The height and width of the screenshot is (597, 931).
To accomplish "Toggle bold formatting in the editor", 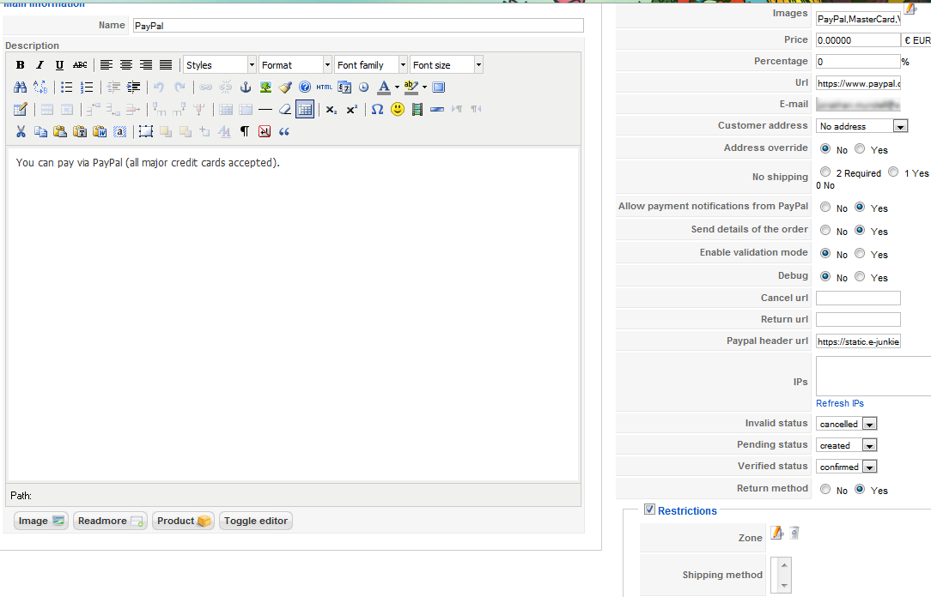I will tap(21, 65).
